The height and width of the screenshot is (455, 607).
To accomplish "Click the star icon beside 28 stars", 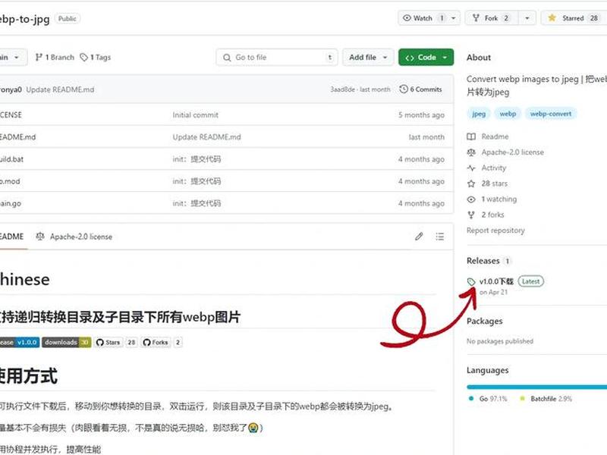I will click(x=471, y=184).
